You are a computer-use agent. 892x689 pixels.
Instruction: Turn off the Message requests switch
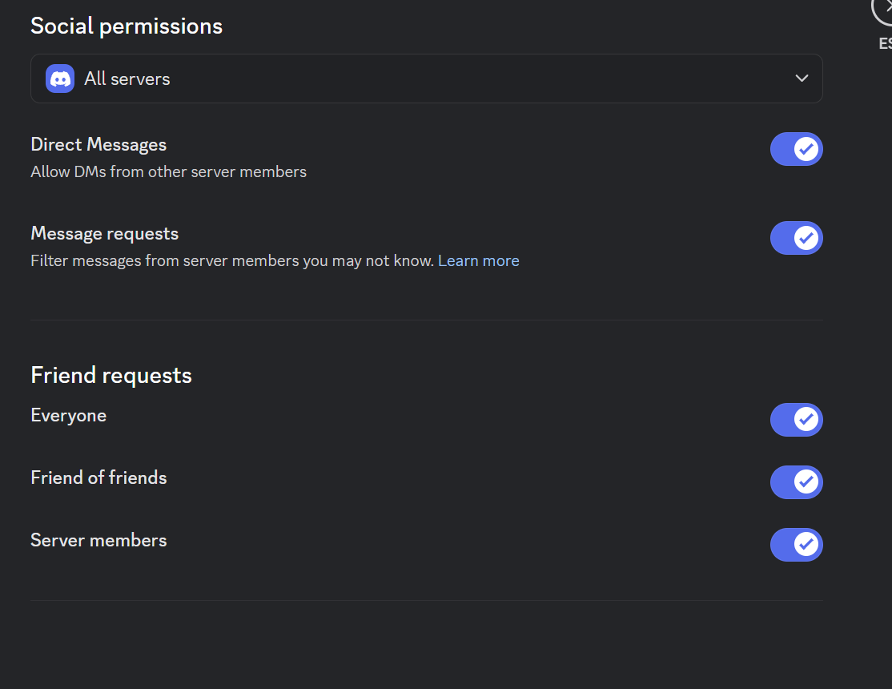coord(796,238)
